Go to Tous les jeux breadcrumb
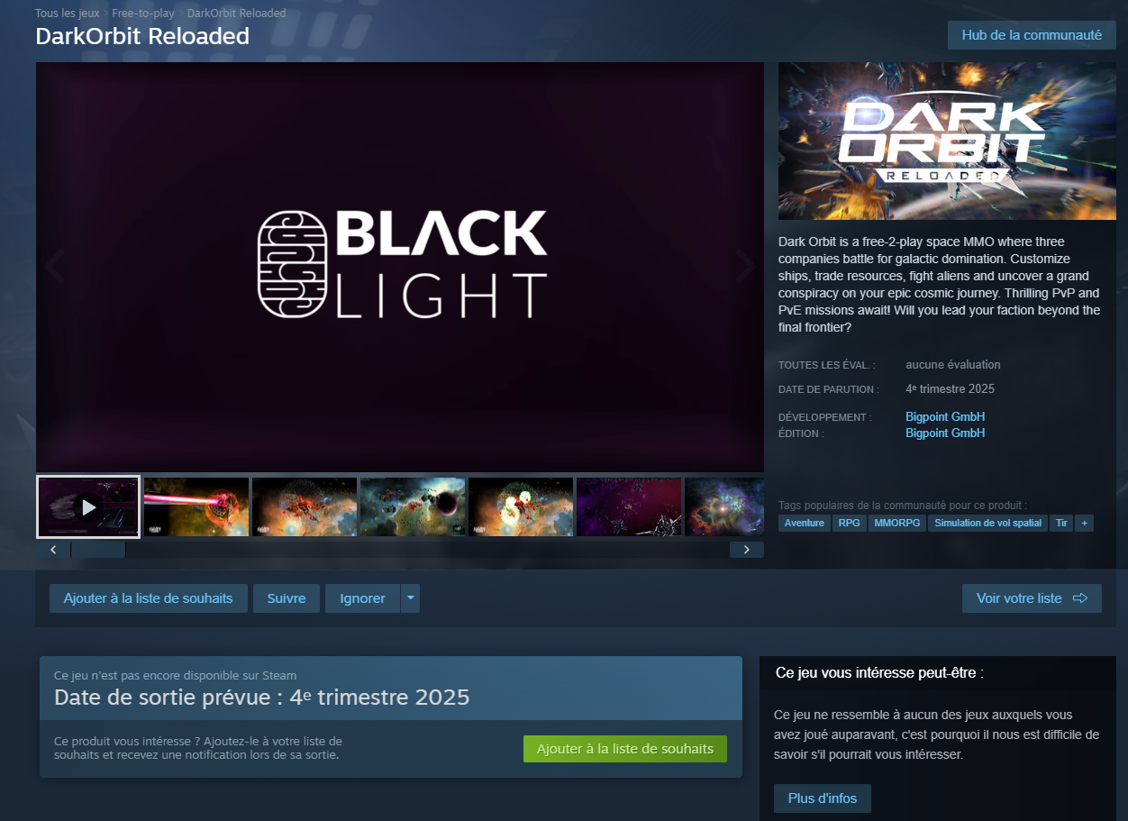The width and height of the screenshot is (1128, 821). tap(68, 14)
